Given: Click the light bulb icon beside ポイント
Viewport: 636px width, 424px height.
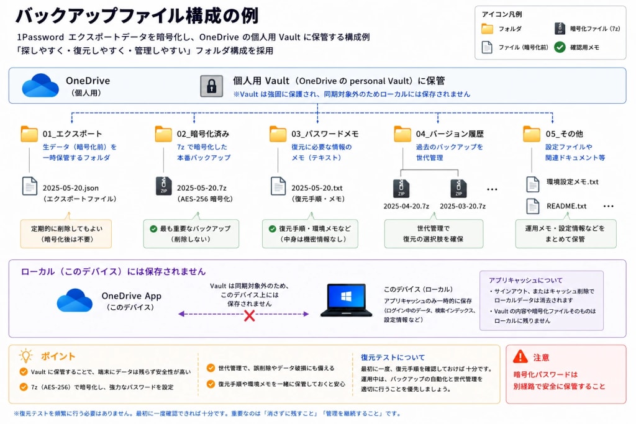Looking at the screenshot, I should pyautogui.click(x=26, y=356).
